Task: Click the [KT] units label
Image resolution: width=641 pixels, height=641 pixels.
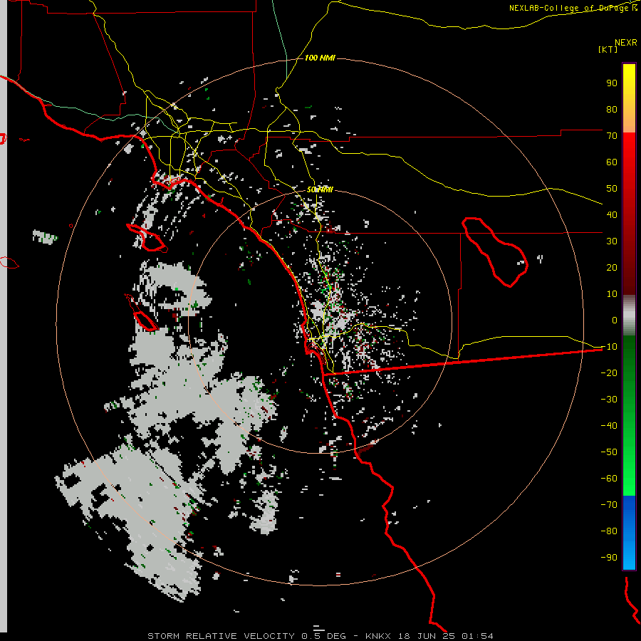Action: click(x=608, y=49)
